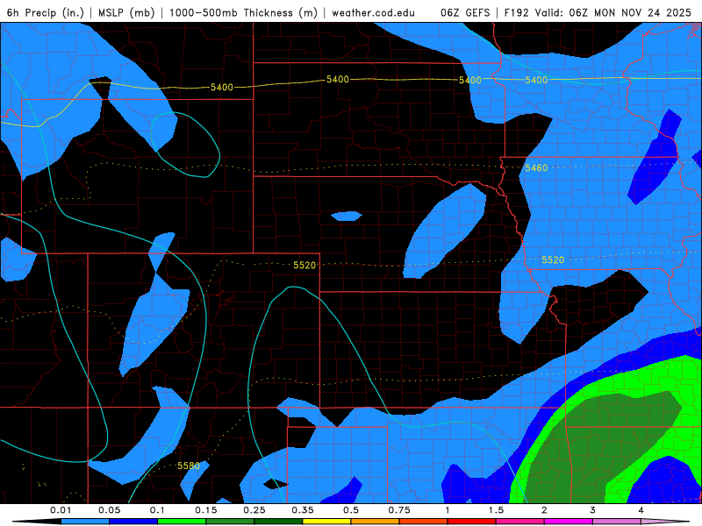Click the colorbar tick label 4
Viewport: 702px width, 526px height.
click(x=641, y=510)
